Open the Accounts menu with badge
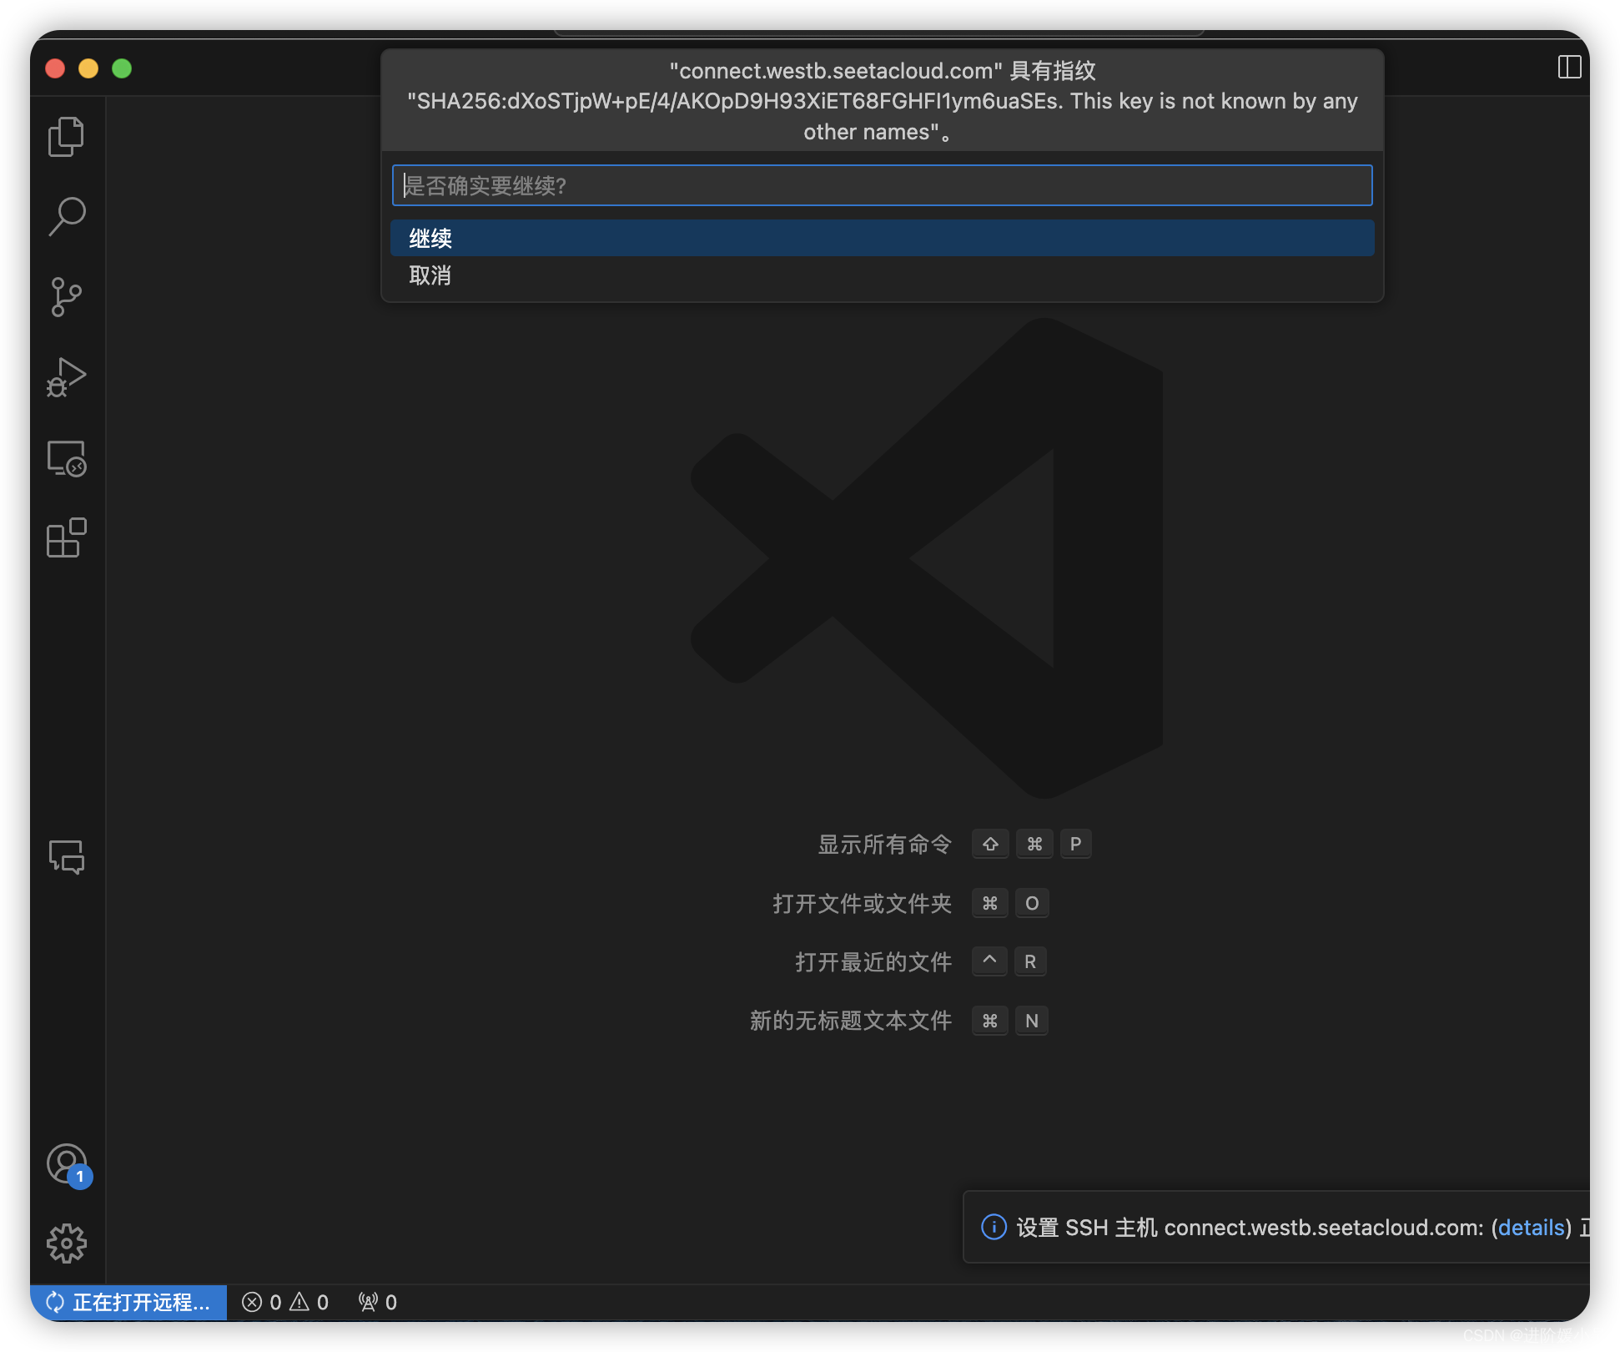The width and height of the screenshot is (1620, 1352). coord(68,1165)
